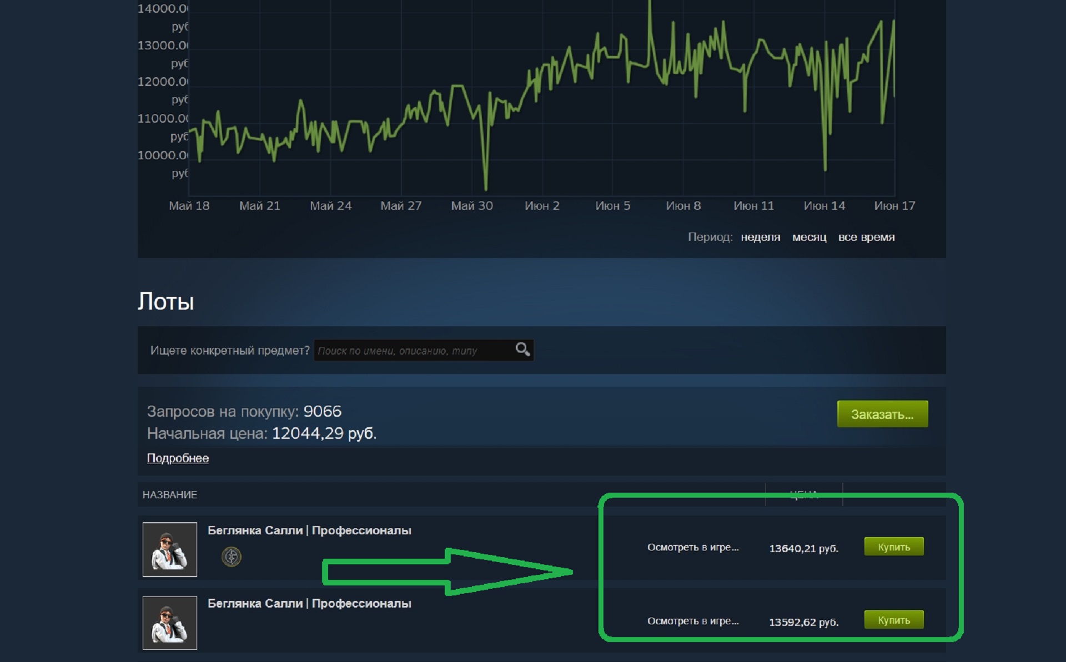The height and width of the screenshot is (662, 1066).
Task: Inspect in game for second listing
Action: [x=693, y=621]
